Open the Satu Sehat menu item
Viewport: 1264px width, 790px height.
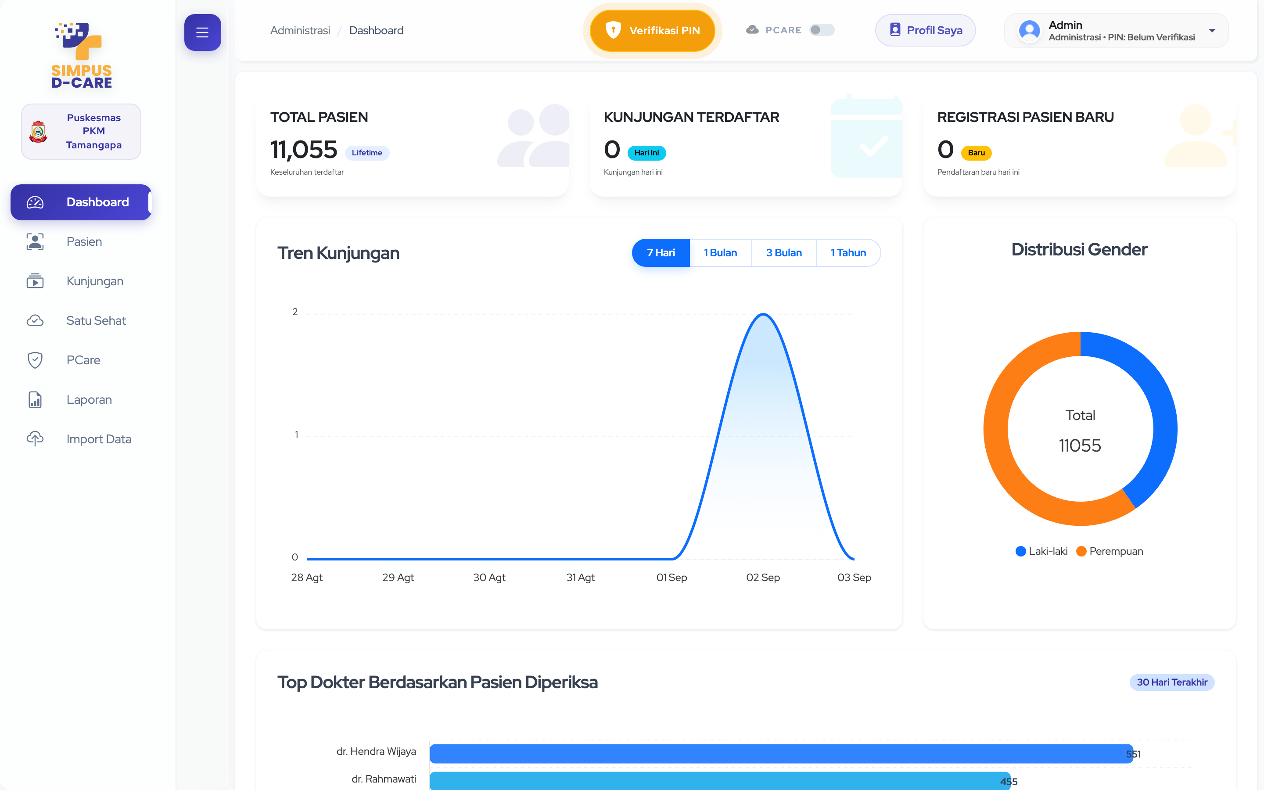click(x=81, y=320)
